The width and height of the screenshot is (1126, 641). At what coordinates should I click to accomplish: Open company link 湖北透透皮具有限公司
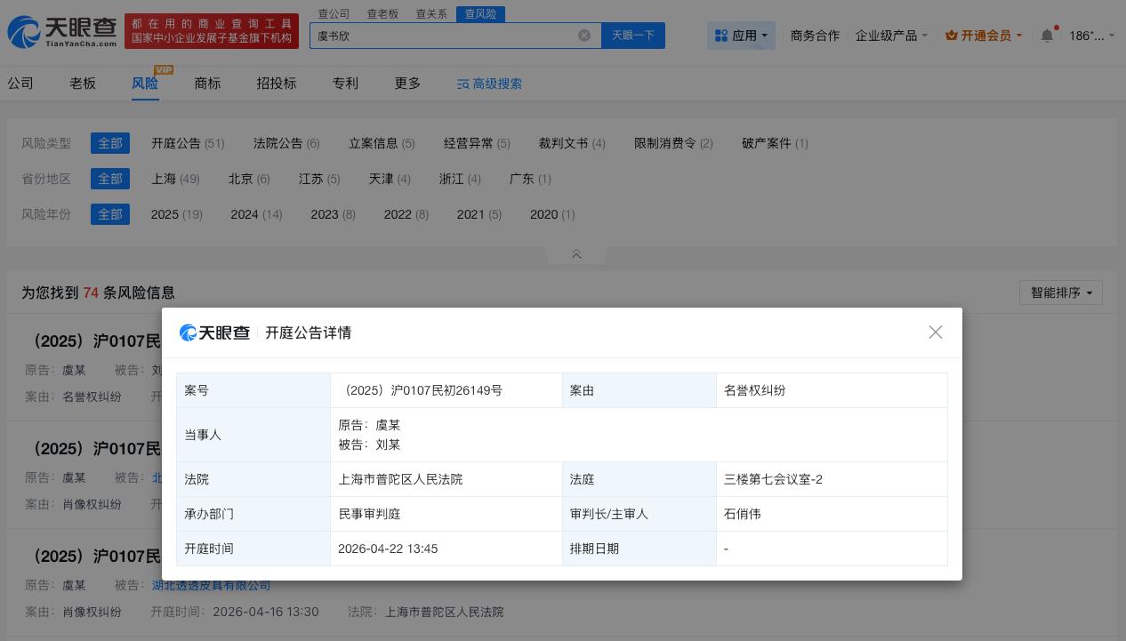pyautogui.click(x=212, y=585)
